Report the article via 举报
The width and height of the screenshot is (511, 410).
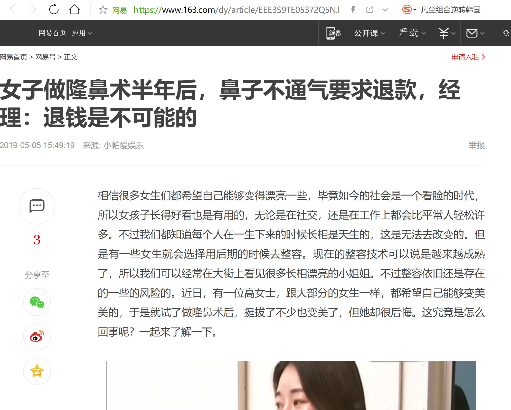pyautogui.click(x=477, y=145)
